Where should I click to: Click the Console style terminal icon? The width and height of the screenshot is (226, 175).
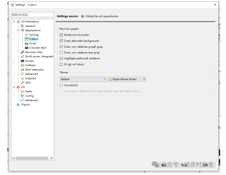point(27,48)
